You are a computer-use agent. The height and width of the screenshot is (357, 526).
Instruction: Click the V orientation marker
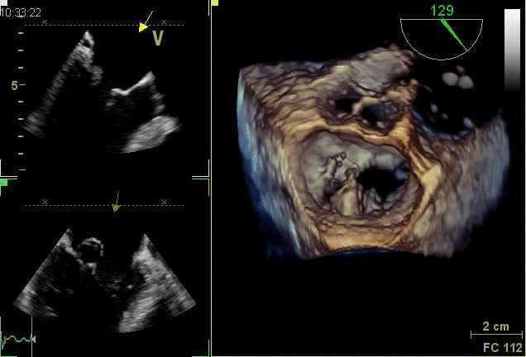point(158,38)
